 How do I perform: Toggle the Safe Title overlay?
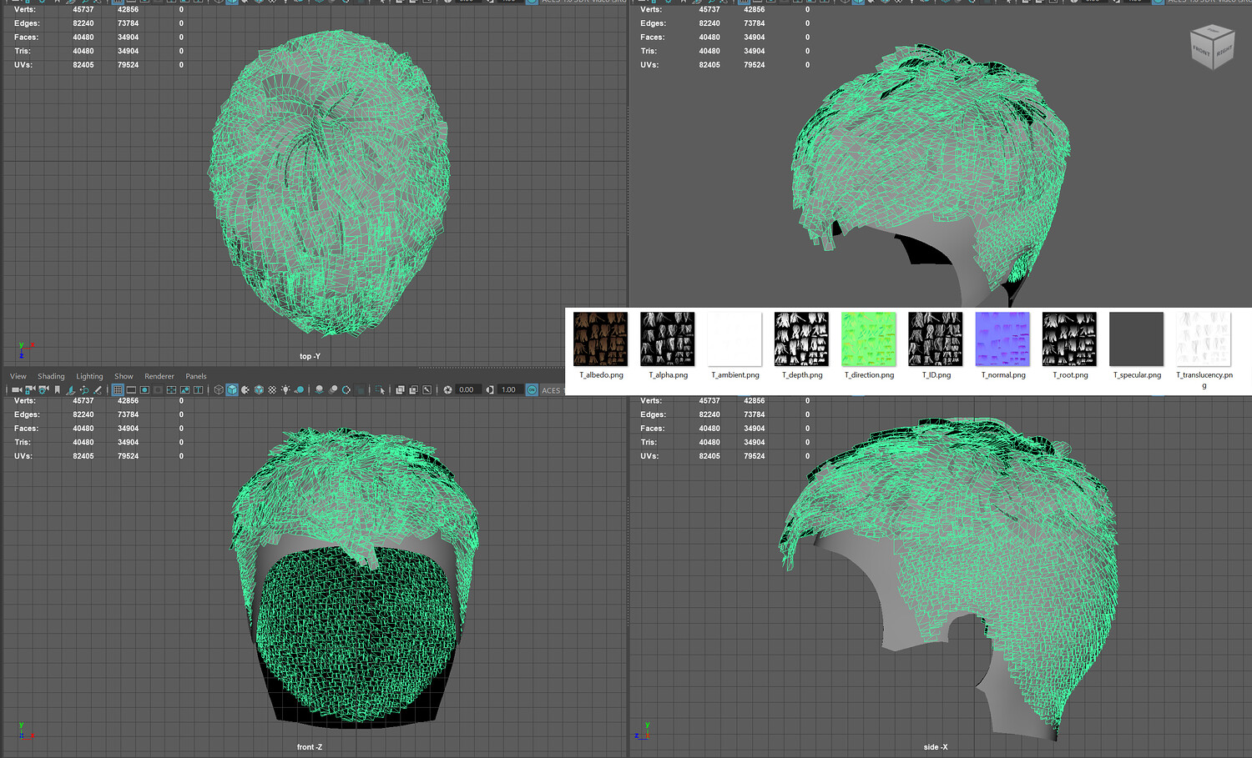198,389
